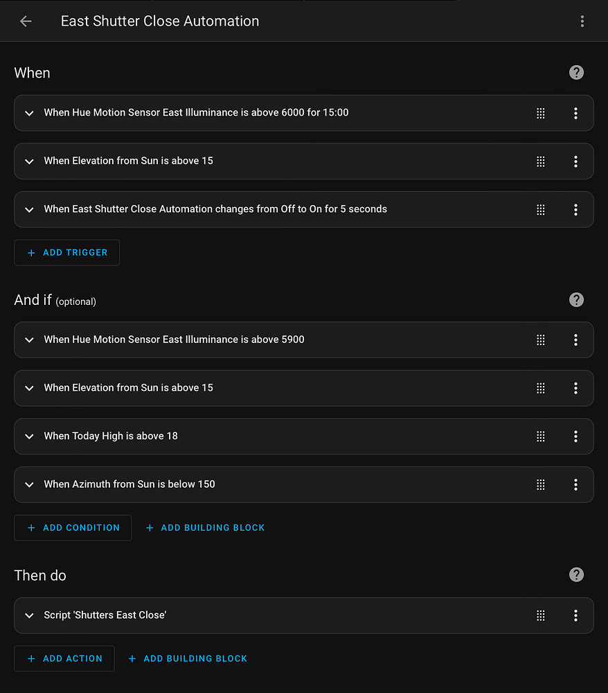Image resolution: width=608 pixels, height=693 pixels.
Task: Expand the Illuminance above 6000 trigger
Action: (29, 113)
